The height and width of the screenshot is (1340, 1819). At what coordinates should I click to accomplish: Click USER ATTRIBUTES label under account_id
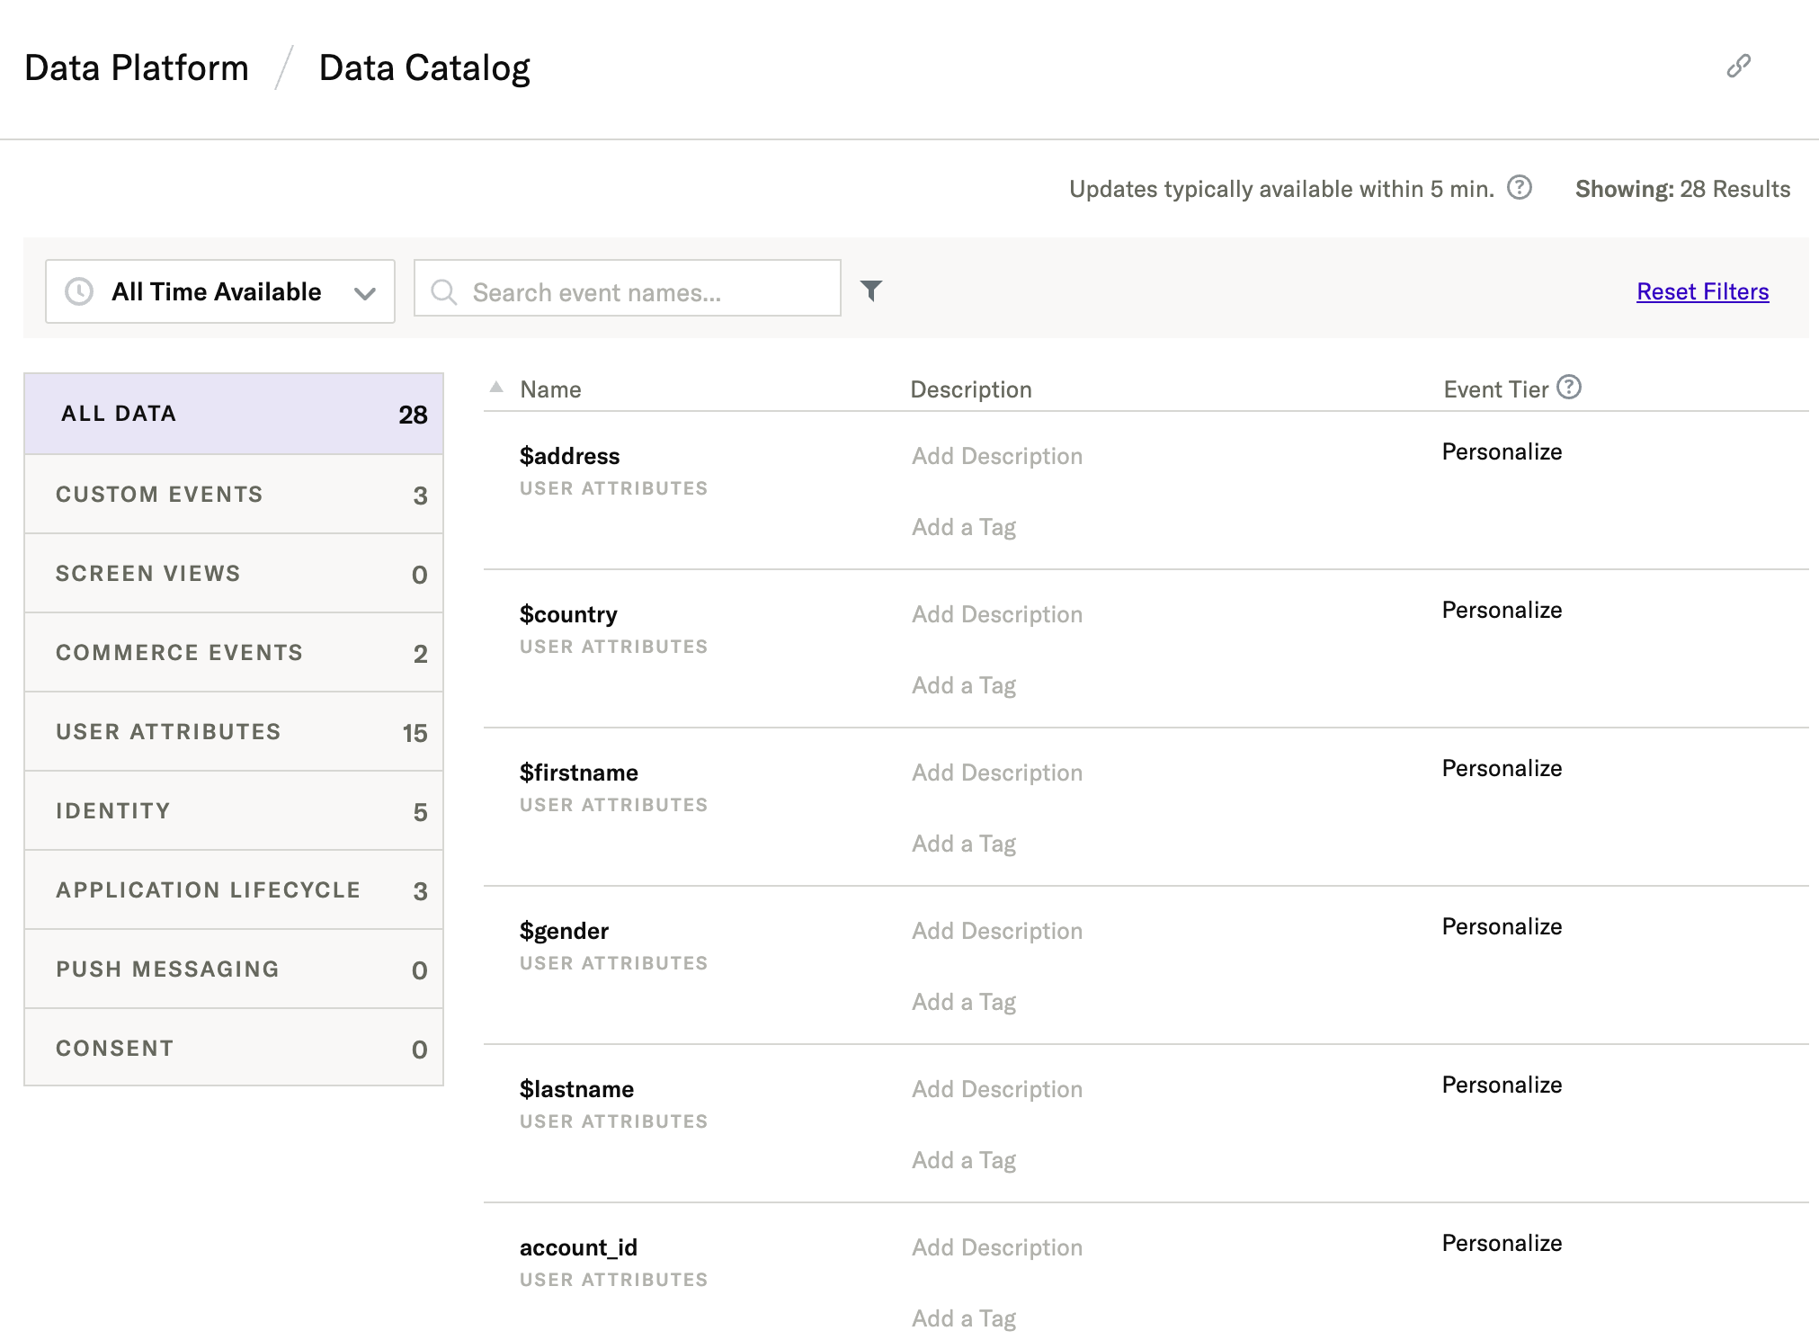614,1280
